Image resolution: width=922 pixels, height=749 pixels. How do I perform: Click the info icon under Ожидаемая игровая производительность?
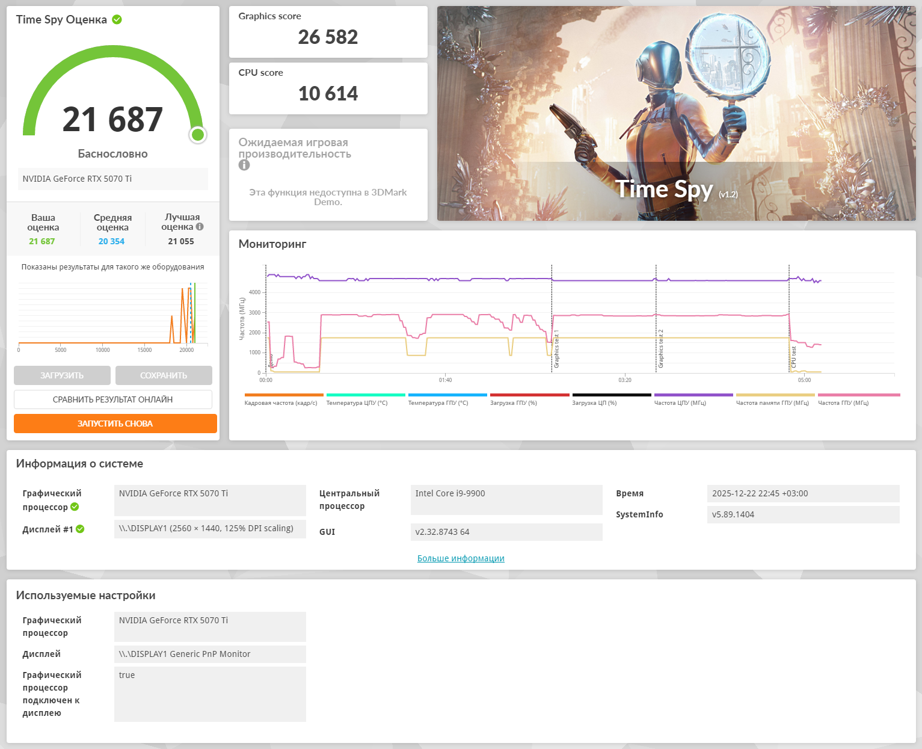244,165
